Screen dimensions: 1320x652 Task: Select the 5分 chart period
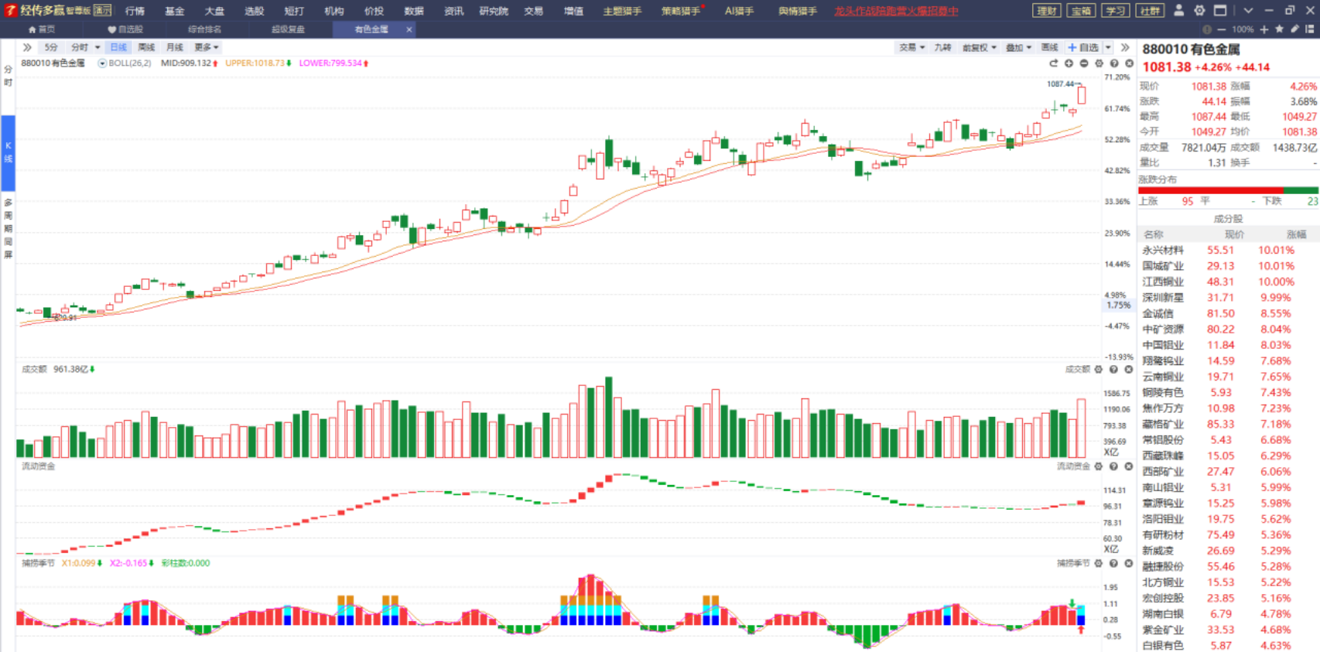[x=51, y=48]
